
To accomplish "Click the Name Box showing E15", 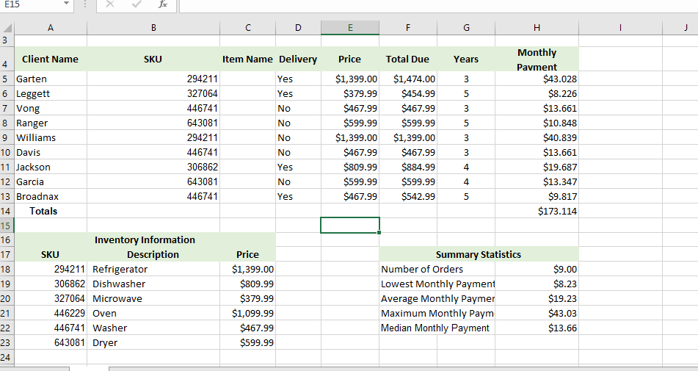I will click(x=31, y=4).
